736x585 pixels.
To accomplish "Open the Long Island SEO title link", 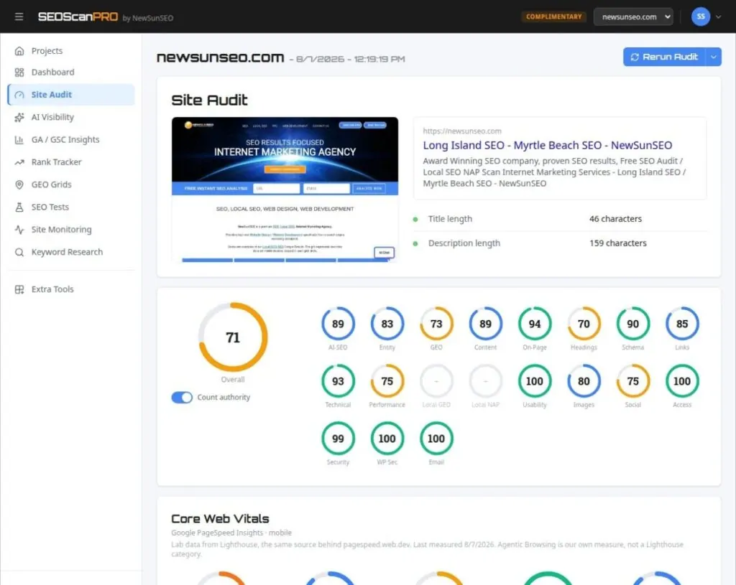I will tap(547, 145).
